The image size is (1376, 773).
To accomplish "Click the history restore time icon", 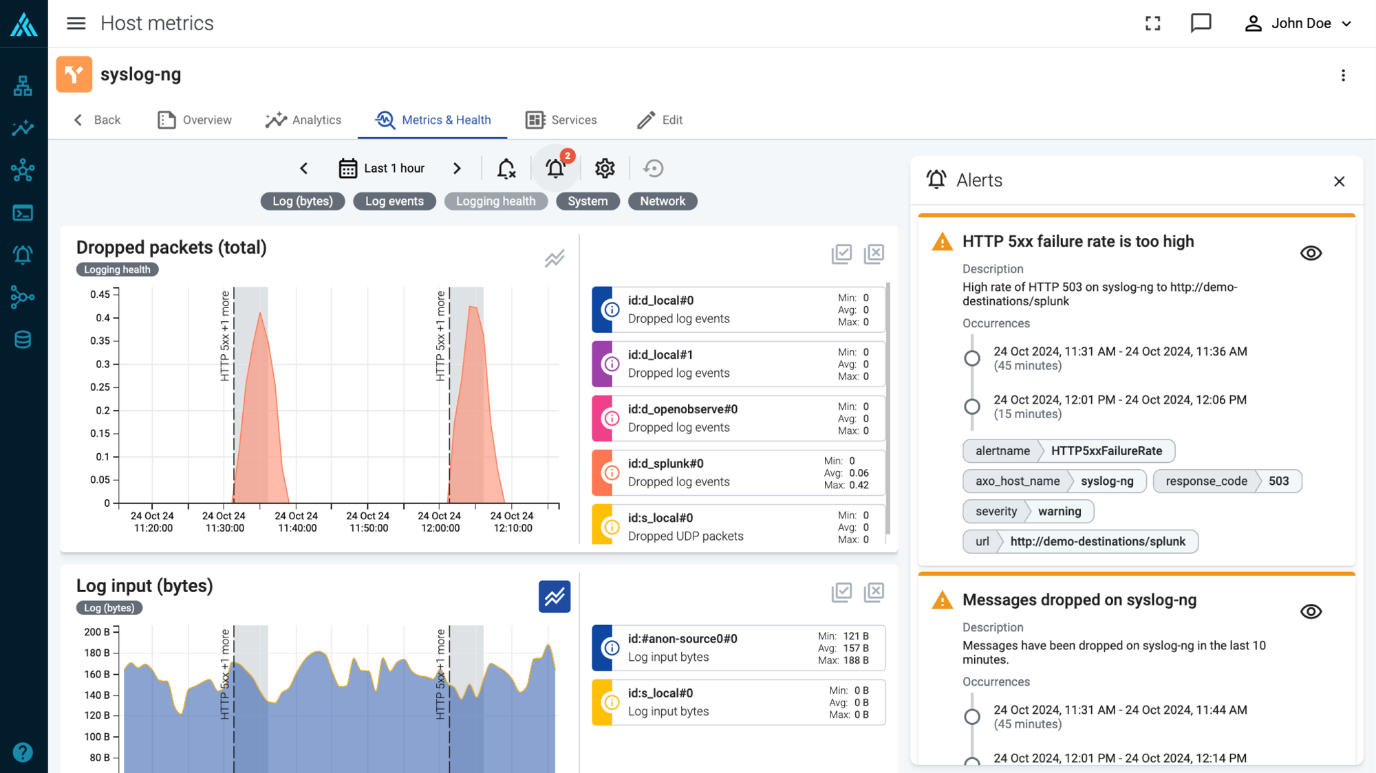I will point(653,168).
